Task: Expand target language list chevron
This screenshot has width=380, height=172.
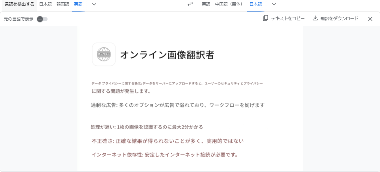Action: point(274,4)
